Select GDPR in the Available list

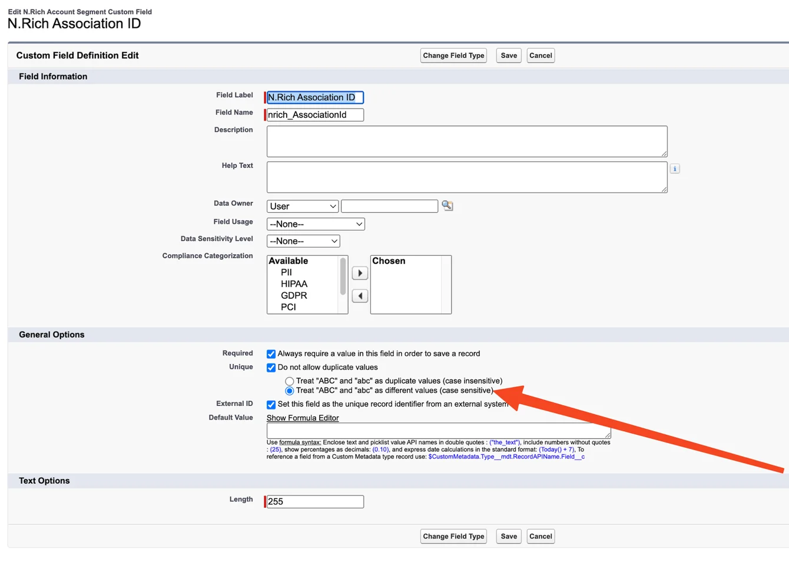coord(294,296)
